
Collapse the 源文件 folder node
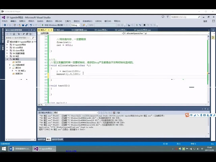(x=10, y=68)
